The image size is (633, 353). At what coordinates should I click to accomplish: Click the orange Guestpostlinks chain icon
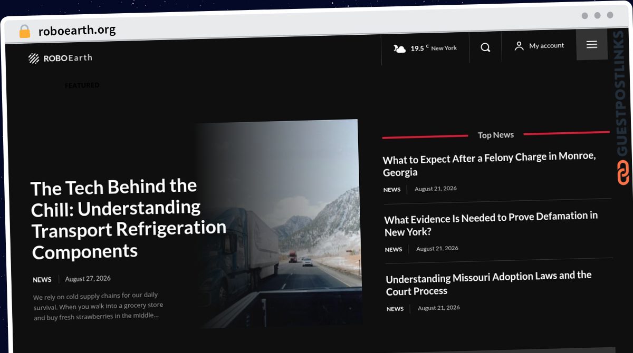623,173
